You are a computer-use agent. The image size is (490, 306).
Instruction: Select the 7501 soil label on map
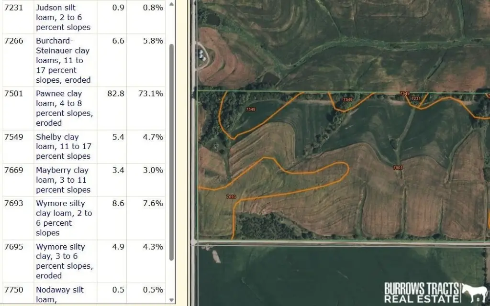(398, 167)
